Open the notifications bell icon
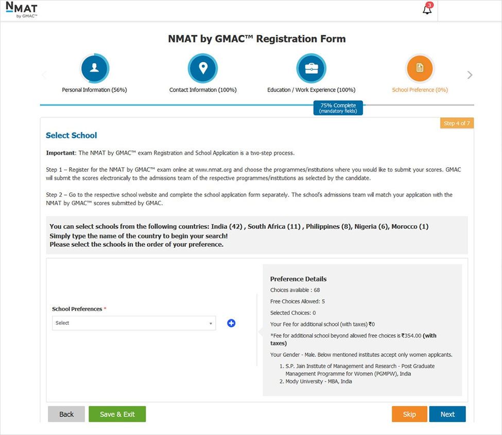The height and width of the screenshot is (435, 502). click(427, 10)
